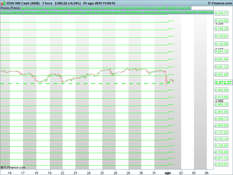
Task: Click the 'undecimo soporte' indicator label
Action: (82, 12)
